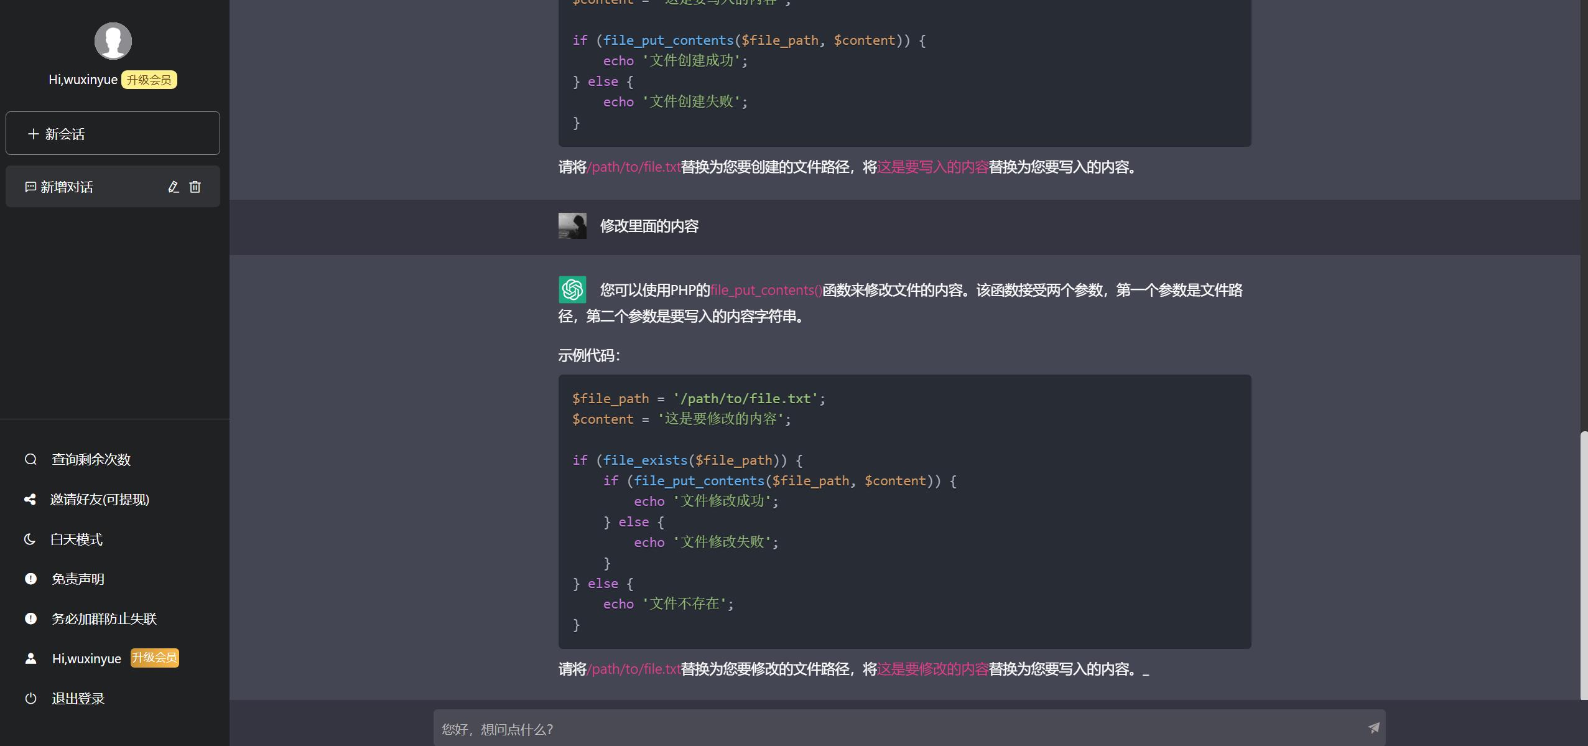
Task: Click the share icon beside 邀请好友
Action: pos(30,499)
